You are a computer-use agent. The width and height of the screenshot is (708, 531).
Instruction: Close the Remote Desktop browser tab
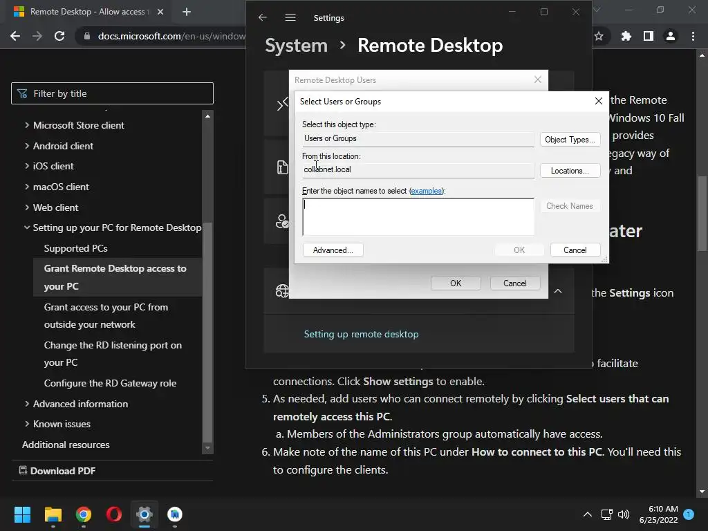(x=160, y=12)
